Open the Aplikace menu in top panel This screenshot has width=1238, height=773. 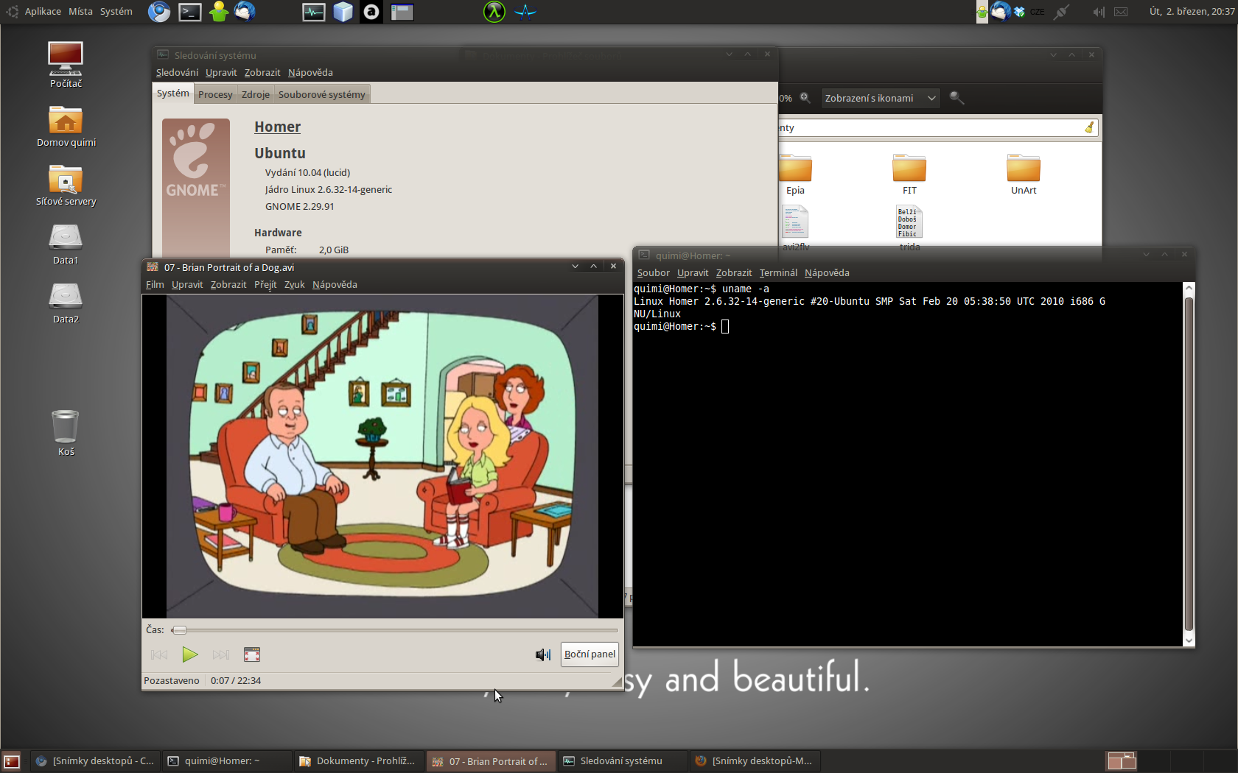(x=43, y=12)
